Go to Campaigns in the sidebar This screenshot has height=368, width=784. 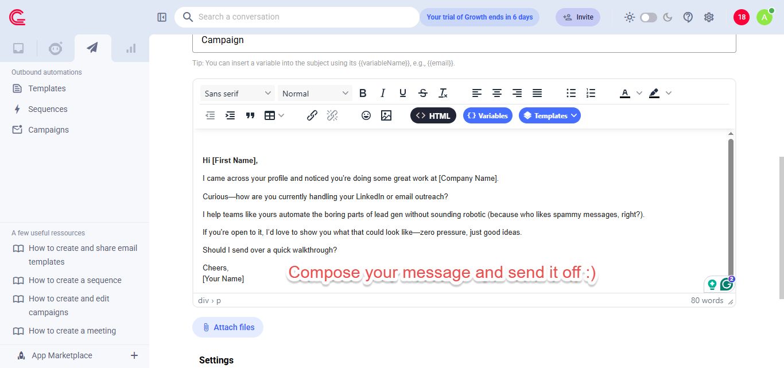coord(48,129)
